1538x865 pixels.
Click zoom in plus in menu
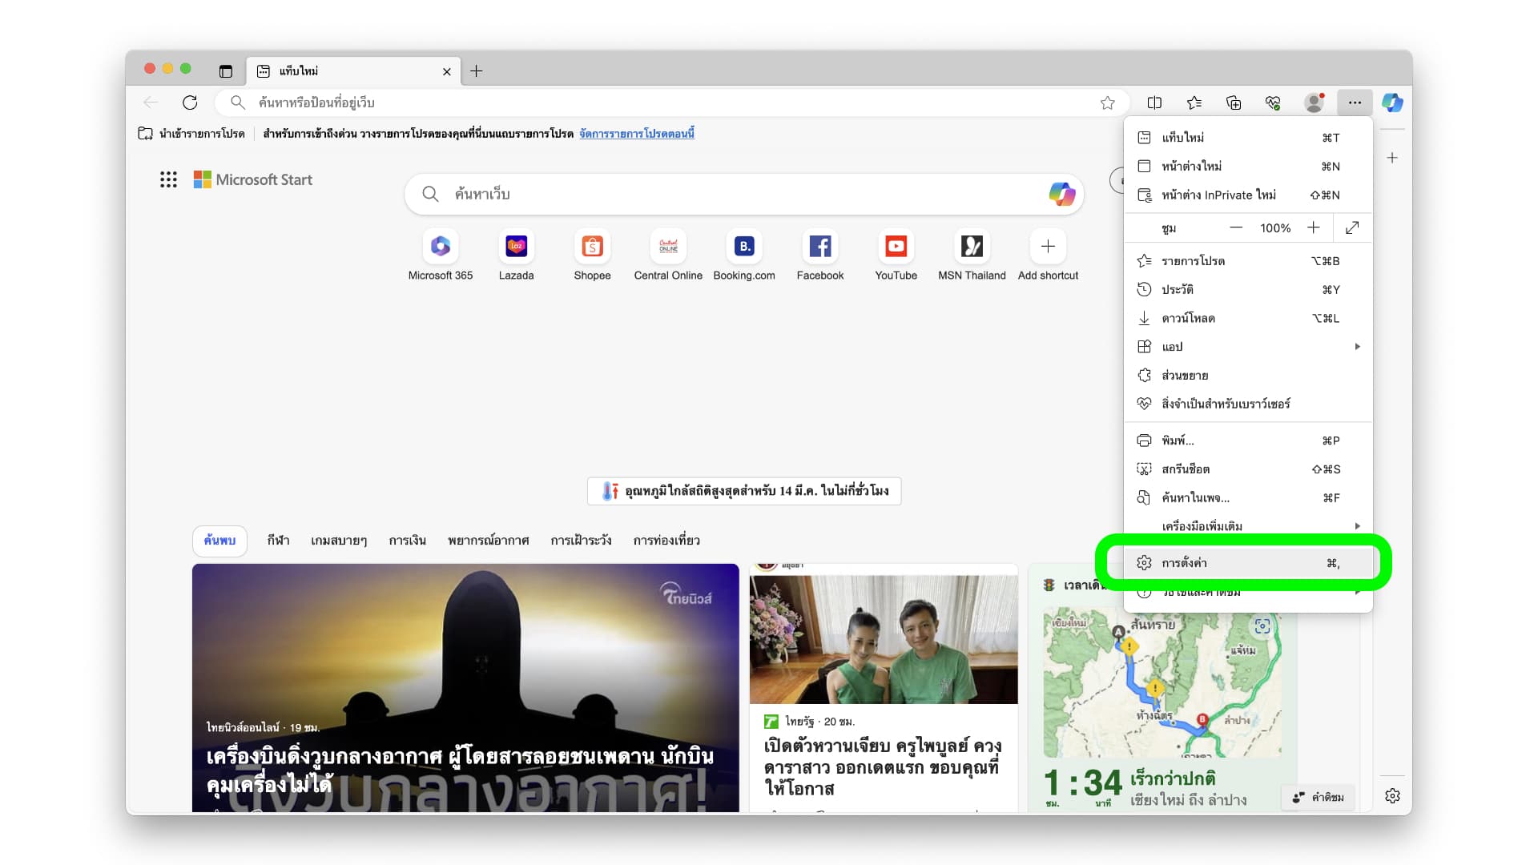(x=1314, y=228)
